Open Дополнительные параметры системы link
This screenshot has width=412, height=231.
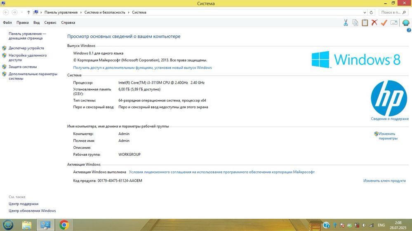pyautogui.click(x=33, y=76)
